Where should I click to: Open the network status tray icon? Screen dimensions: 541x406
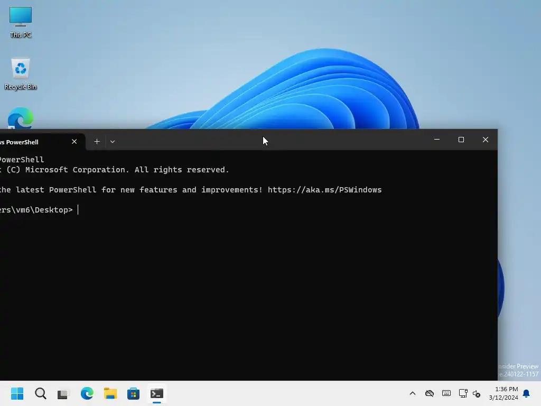463,393
